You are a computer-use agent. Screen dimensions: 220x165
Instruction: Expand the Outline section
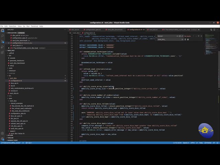click(10, 135)
